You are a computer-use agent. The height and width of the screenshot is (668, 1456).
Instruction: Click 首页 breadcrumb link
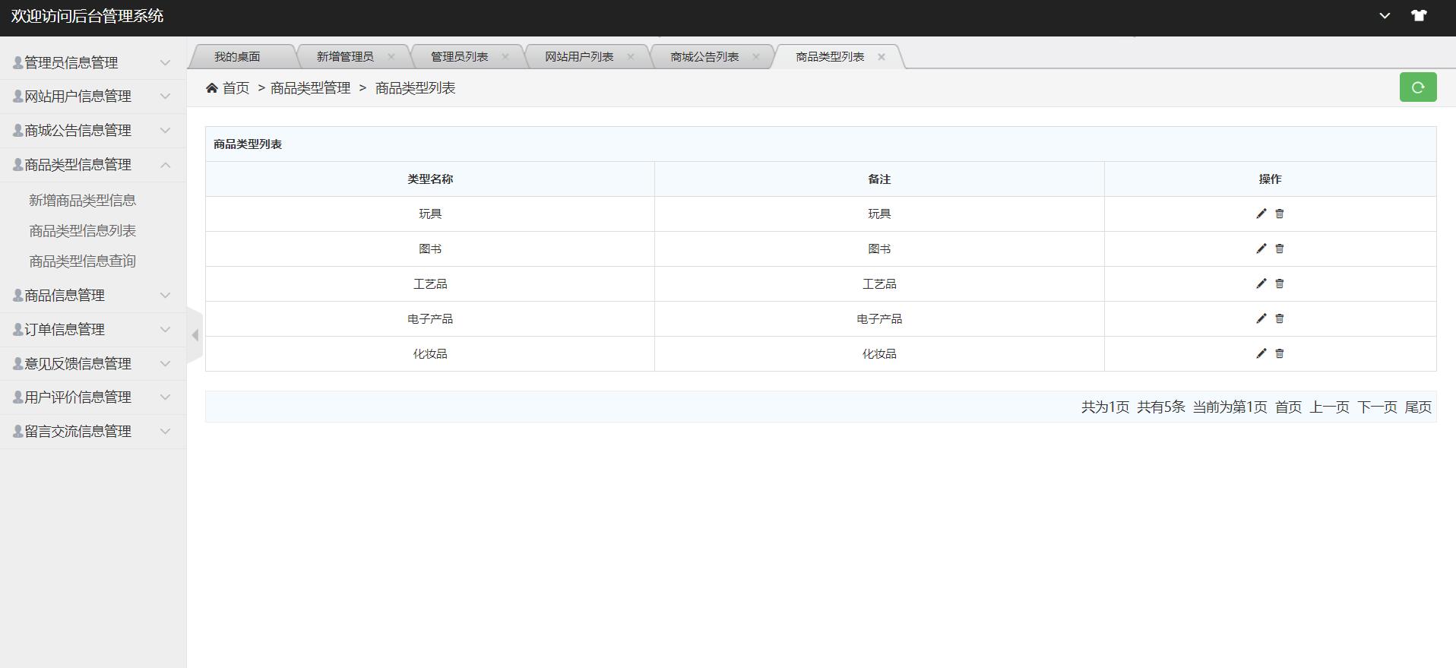point(236,88)
